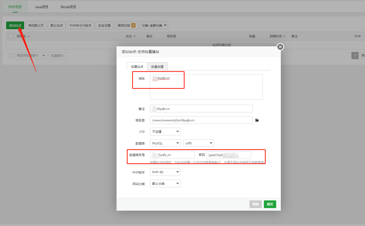Open the MySQL database type dropdown
Image resolution: width=365 pixels, height=226 pixels.
tap(165, 143)
